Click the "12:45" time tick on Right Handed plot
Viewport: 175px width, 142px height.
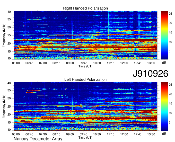(x=138, y=63)
